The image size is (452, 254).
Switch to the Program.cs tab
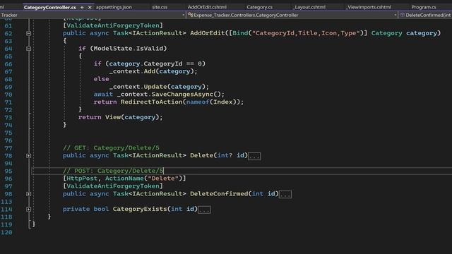[424, 7]
